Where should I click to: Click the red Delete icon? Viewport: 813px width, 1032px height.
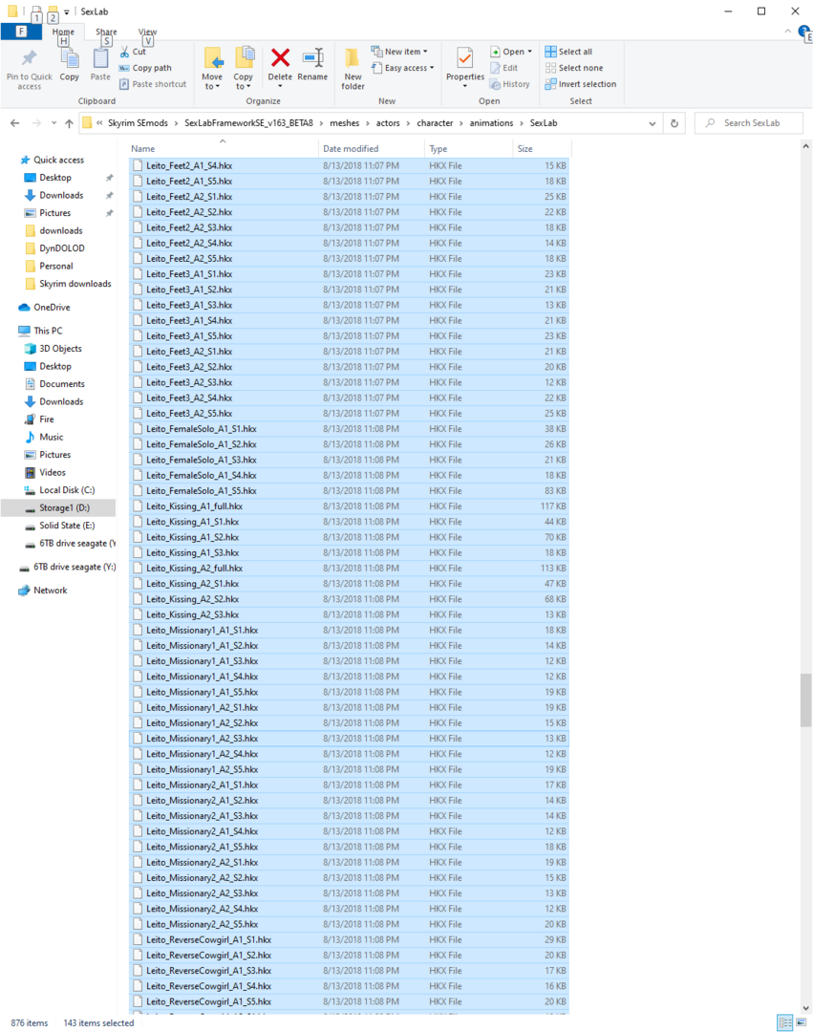280,58
